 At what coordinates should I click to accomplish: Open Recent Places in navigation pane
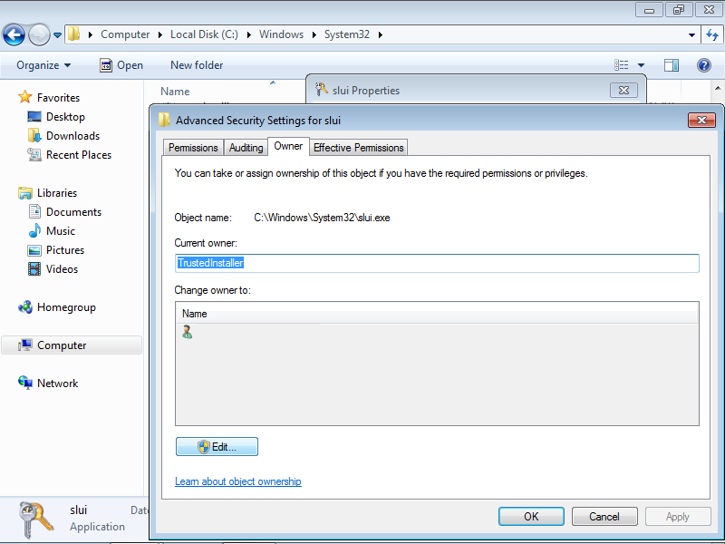[x=79, y=154]
